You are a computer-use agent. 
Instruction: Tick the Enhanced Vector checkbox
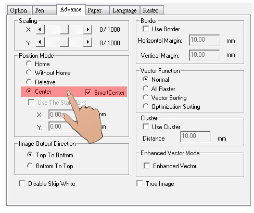tap(147, 166)
